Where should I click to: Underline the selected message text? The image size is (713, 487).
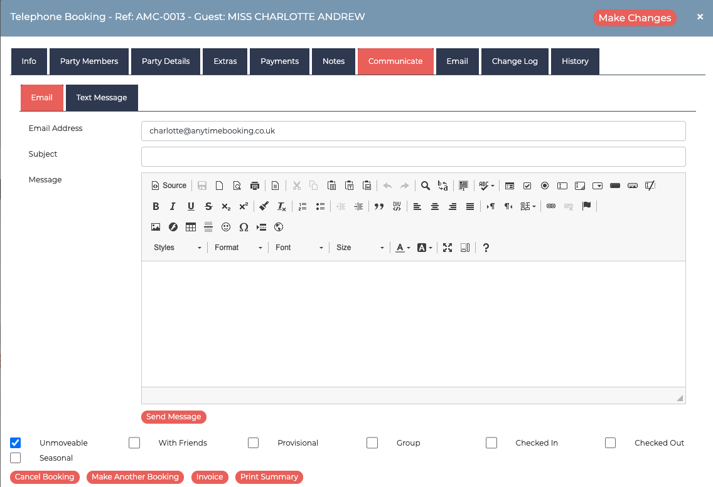pos(191,206)
